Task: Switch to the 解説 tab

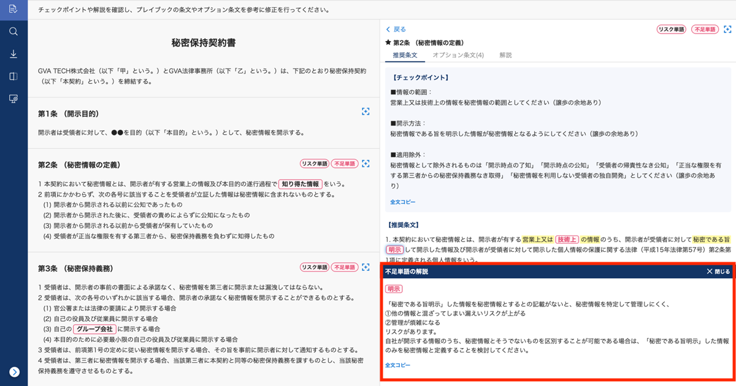Action: click(505, 55)
